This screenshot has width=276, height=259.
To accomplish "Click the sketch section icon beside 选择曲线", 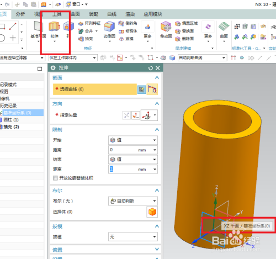I will coord(141,89).
